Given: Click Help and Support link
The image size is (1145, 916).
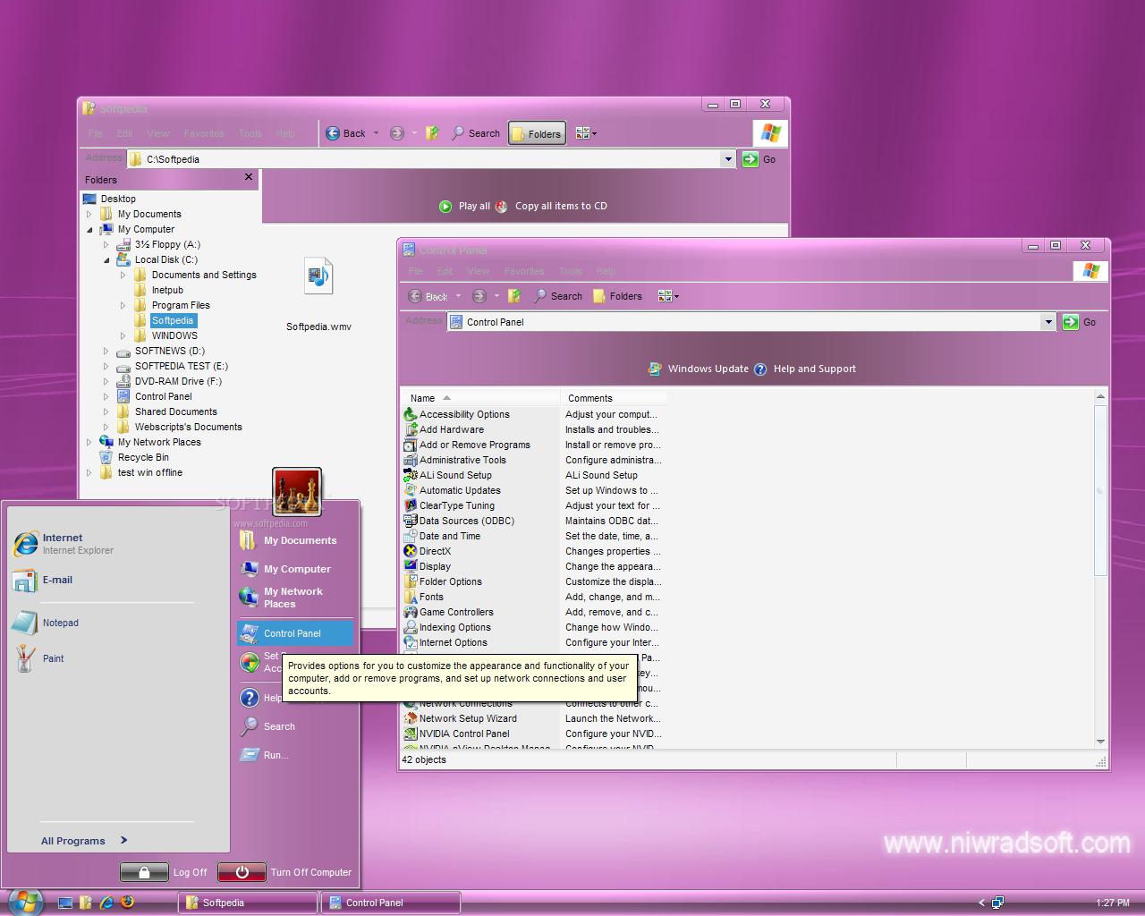Looking at the screenshot, I should coord(804,369).
